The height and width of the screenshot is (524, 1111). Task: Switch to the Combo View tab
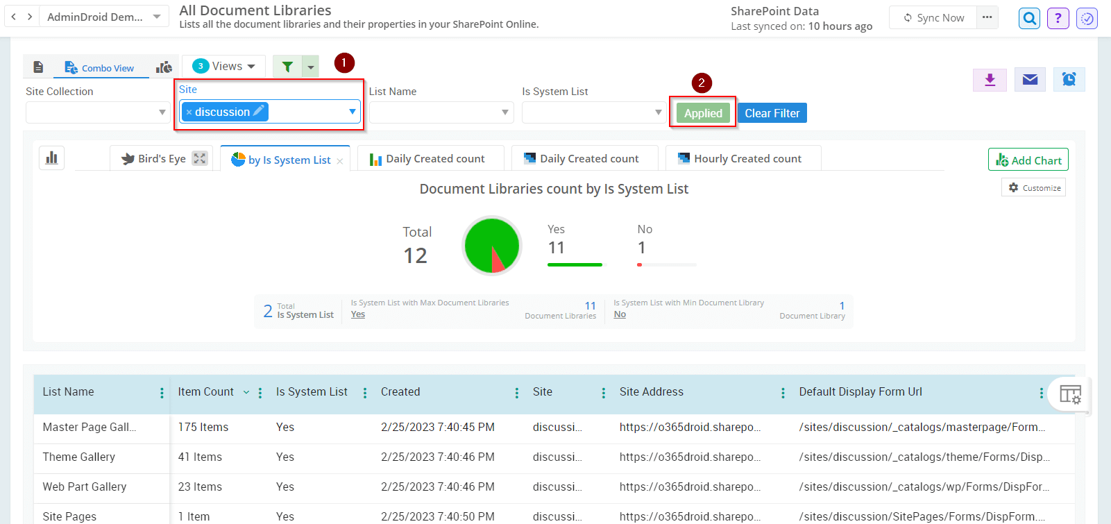click(100, 68)
